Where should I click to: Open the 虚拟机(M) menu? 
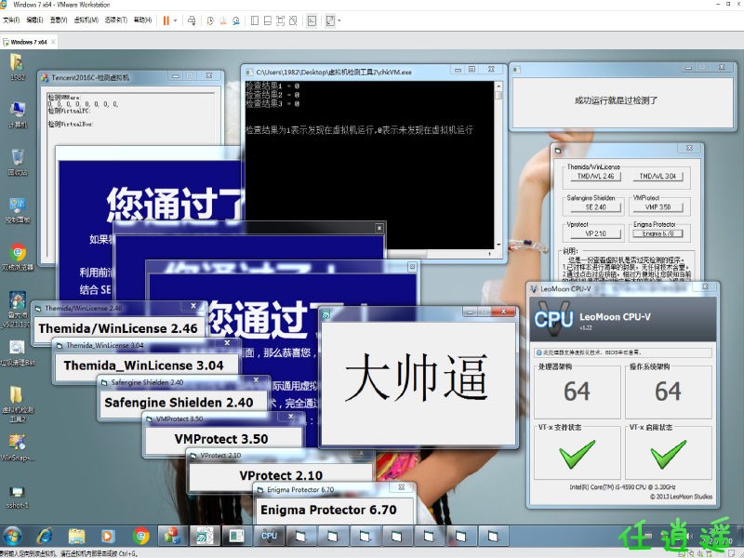pyautogui.click(x=86, y=20)
